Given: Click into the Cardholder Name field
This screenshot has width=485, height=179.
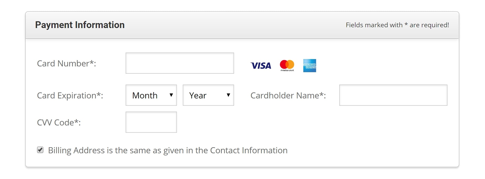Looking at the screenshot, I should tap(393, 95).
